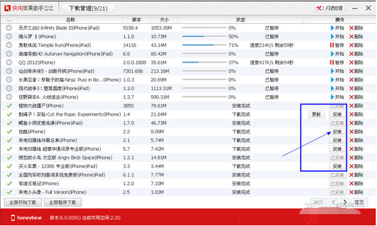Install Cut the Rope Experiments
The image size is (377, 226).
click(338, 115)
